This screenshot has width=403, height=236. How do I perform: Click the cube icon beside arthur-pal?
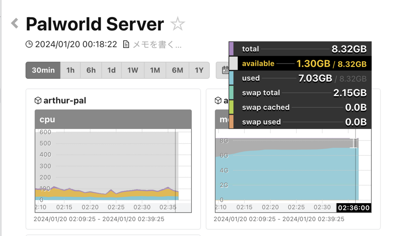coord(38,100)
